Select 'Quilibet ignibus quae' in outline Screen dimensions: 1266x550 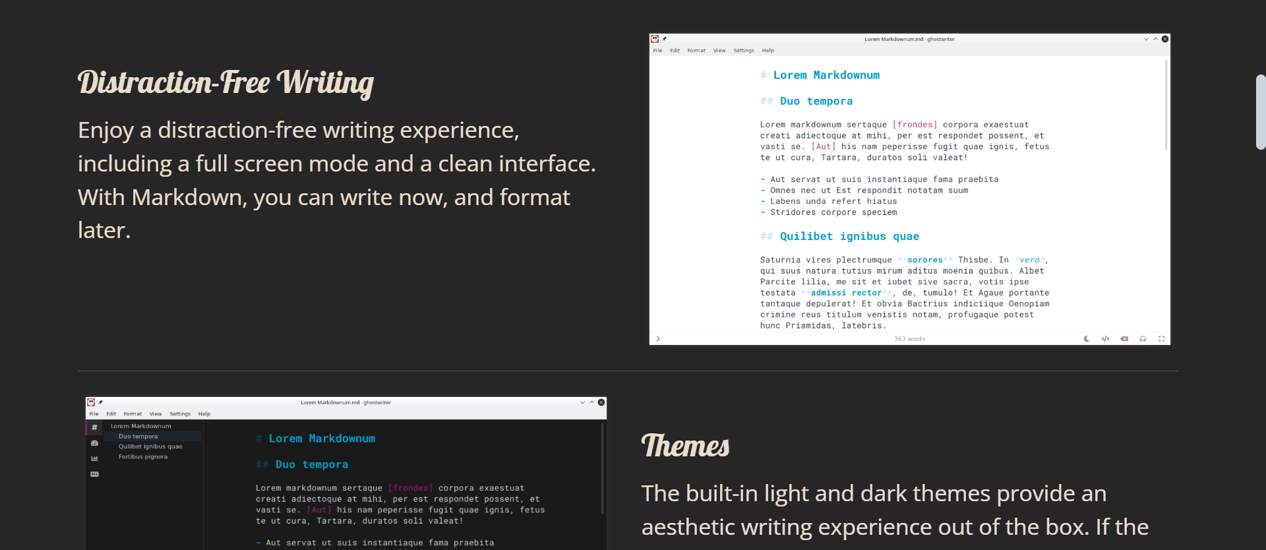pos(150,446)
